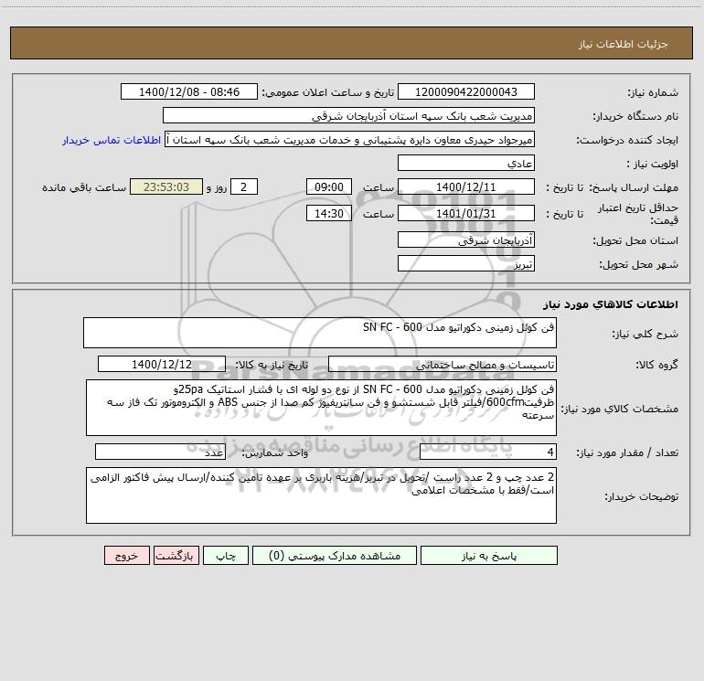This screenshot has width=704, height=681.
Task: Click the remaining days field 2
Action: [x=244, y=186]
